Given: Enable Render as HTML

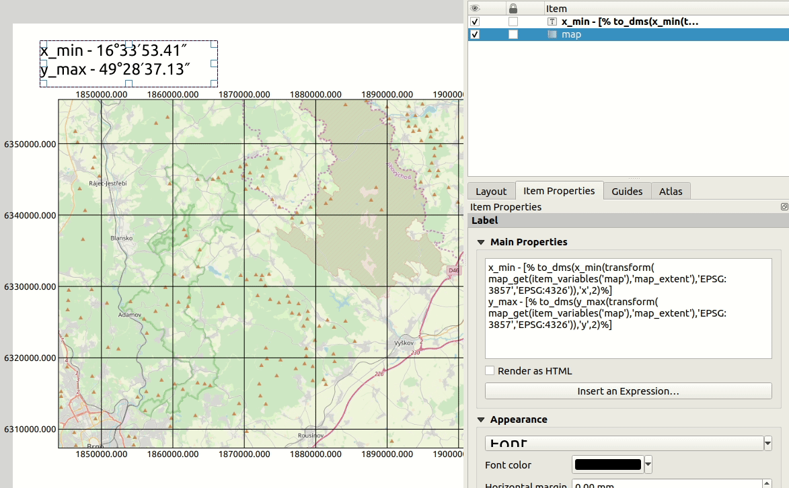Looking at the screenshot, I should [x=490, y=370].
